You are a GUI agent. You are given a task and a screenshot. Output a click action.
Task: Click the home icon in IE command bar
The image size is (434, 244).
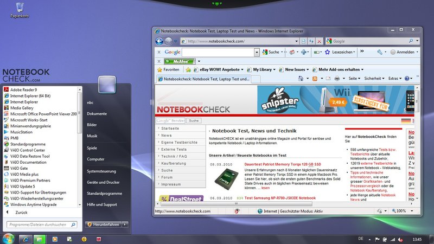click(x=301, y=79)
